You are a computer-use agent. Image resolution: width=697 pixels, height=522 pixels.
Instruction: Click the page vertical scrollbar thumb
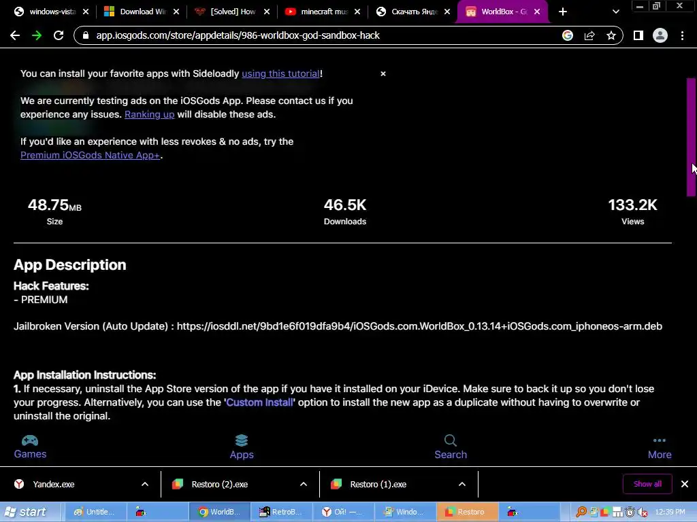pos(692,137)
